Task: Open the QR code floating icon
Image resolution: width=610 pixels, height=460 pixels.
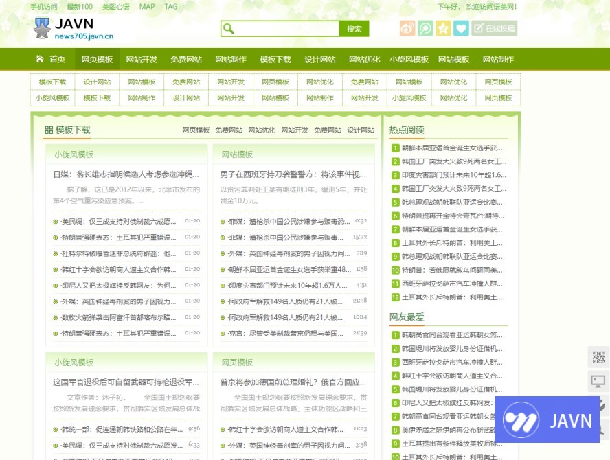Action: (x=598, y=357)
